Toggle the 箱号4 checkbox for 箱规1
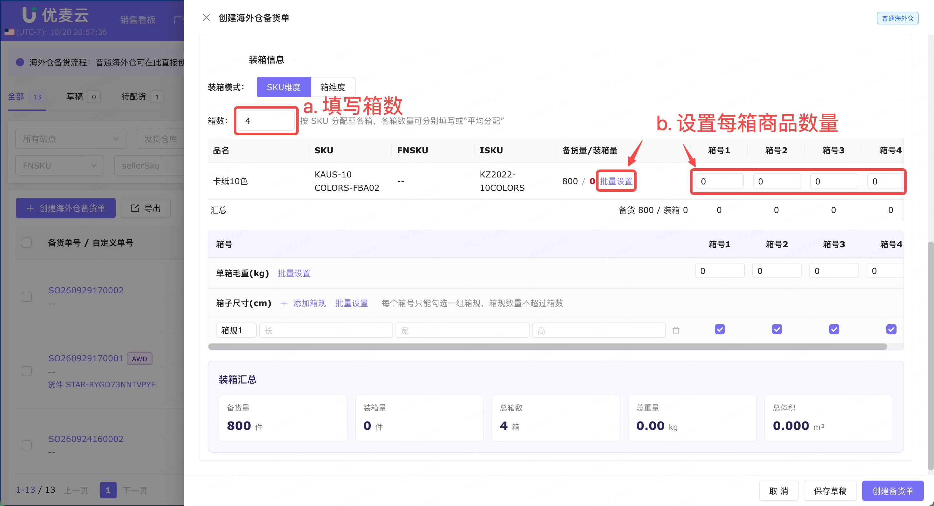Image resolution: width=934 pixels, height=506 pixels. click(x=891, y=329)
